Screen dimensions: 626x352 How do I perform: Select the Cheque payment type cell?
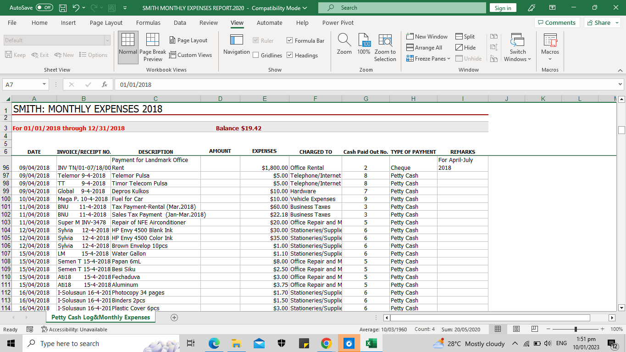click(x=413, y=164)
